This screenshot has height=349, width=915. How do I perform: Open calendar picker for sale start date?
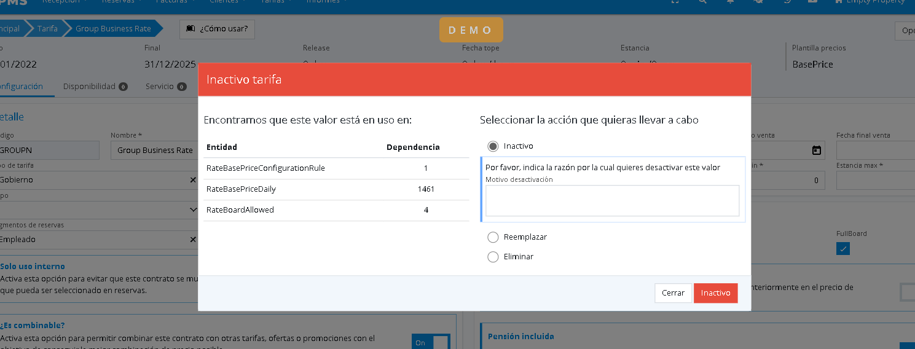(816, 150)
